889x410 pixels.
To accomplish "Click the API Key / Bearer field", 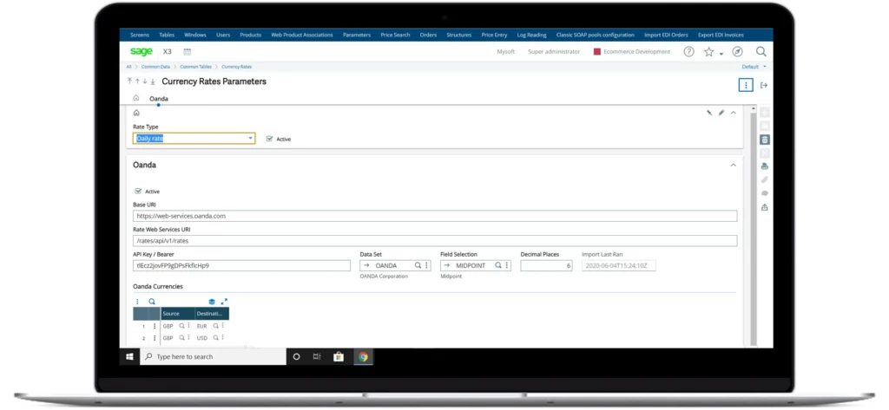I will click(x=241, y=265).
